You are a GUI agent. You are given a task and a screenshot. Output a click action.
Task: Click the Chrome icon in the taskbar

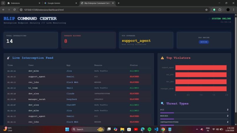point(163,129)
